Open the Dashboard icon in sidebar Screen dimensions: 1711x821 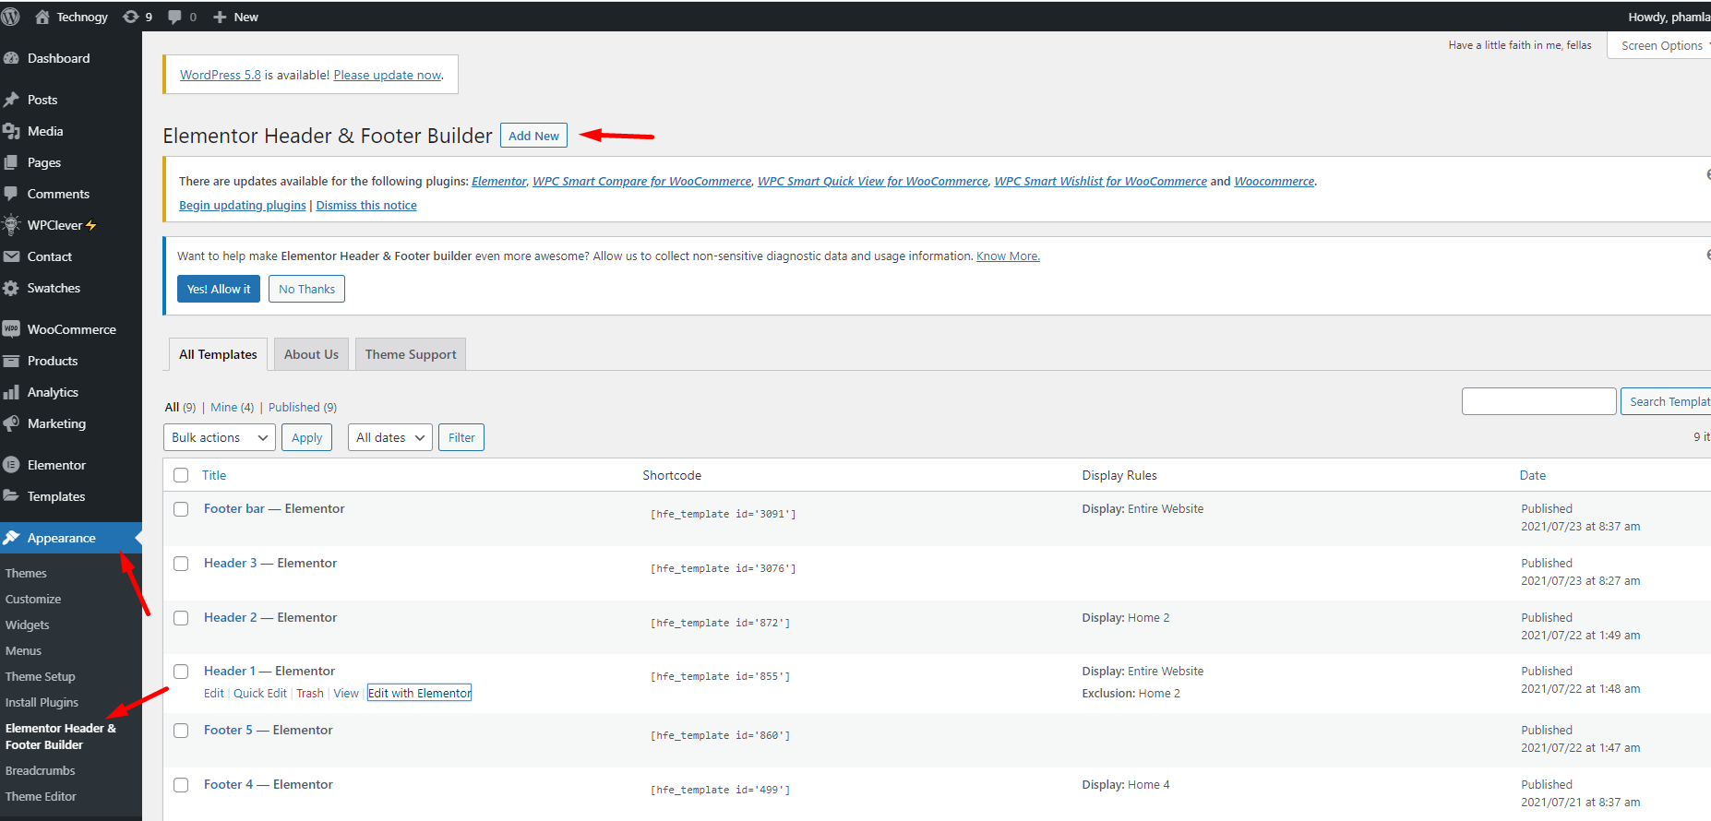click(12, 58)
